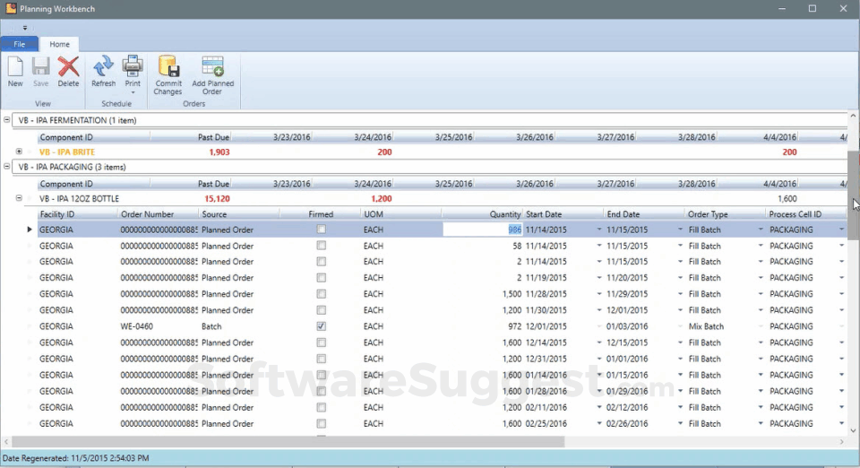Viewport: 860px width, 468px height.
Task: Click the Delete red X icon
Action: (68, 69)
